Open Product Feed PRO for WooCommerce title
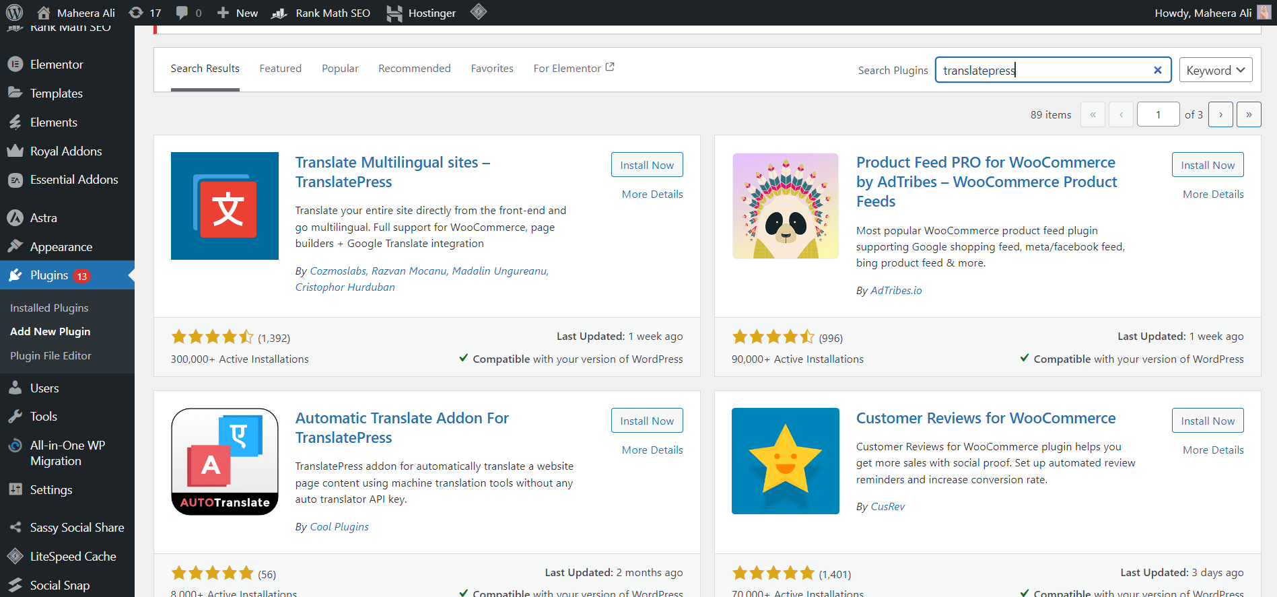The height and width of the screenshot is (597, 1277). (986, 182)
